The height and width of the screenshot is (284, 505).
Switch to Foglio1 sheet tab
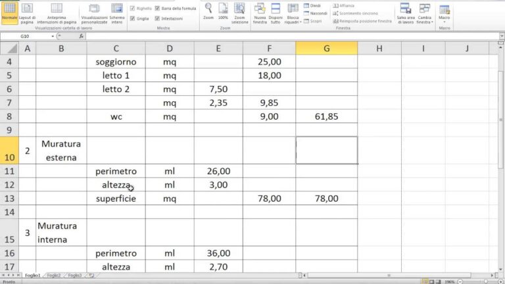point(32,275)
